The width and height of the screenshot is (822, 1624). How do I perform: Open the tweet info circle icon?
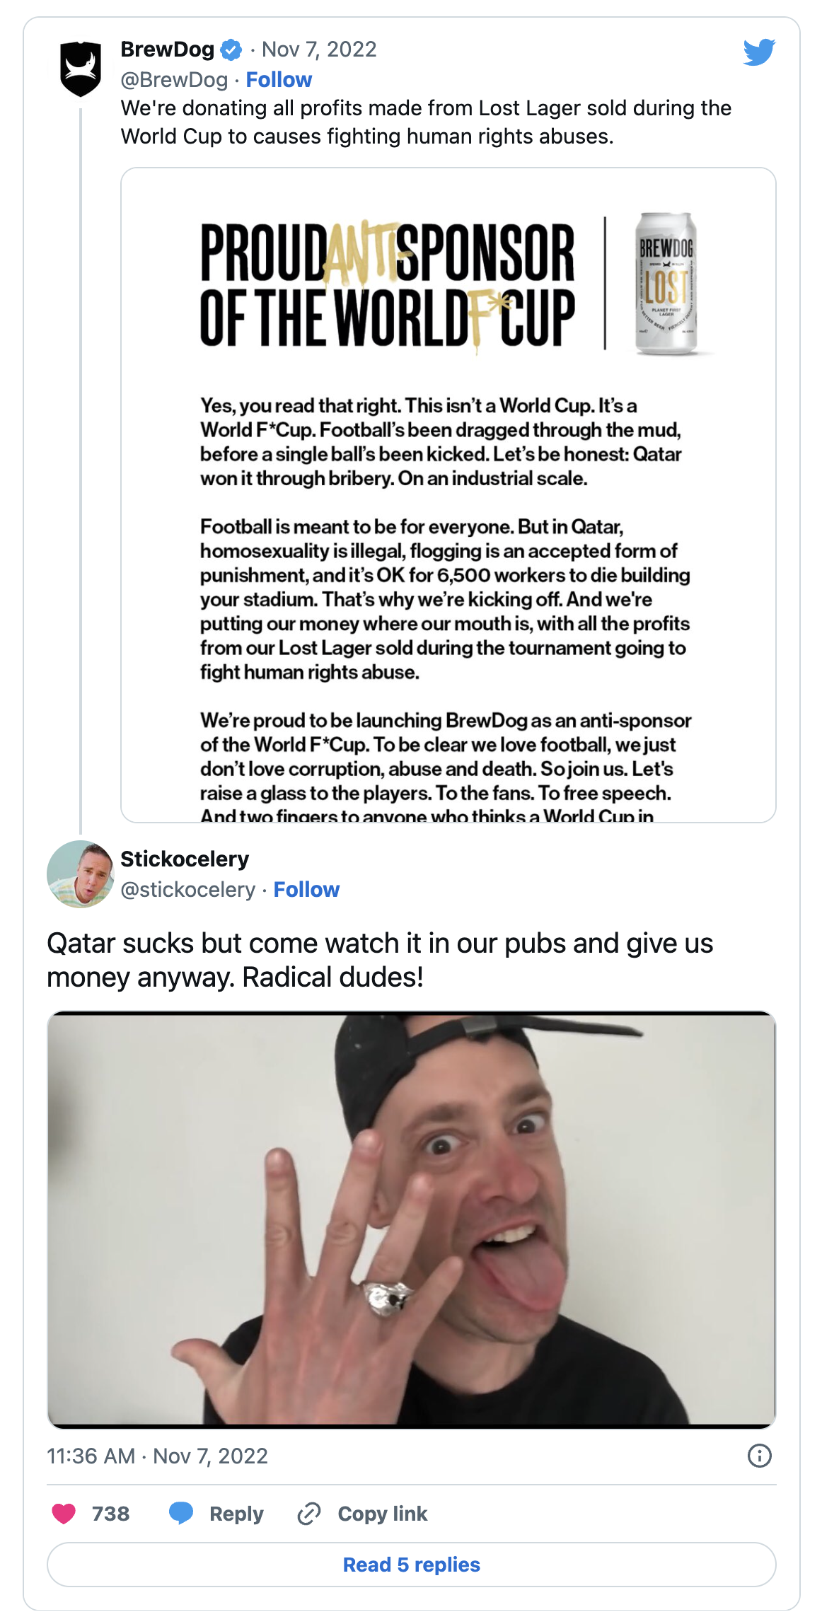pos(759,1456)
